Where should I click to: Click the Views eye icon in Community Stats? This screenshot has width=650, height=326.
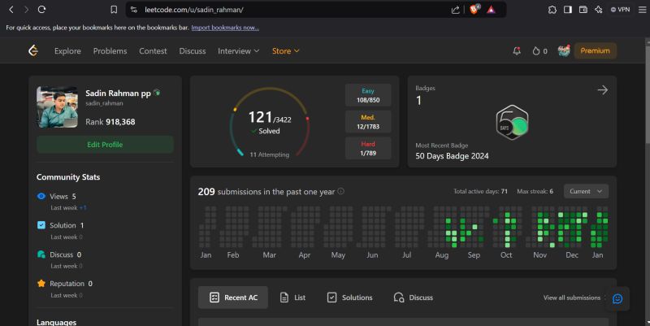click(41, 196)
